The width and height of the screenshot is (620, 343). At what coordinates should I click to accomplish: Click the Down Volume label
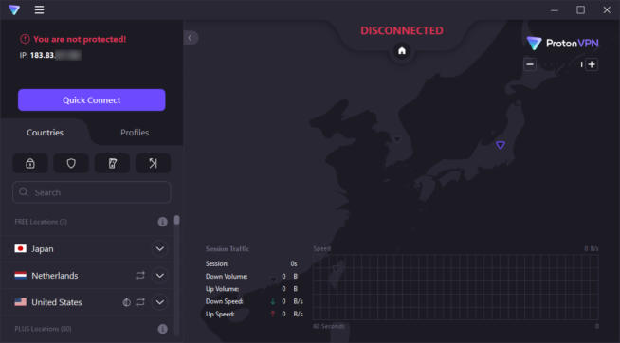pyautogui.click(x=227, y=277)
